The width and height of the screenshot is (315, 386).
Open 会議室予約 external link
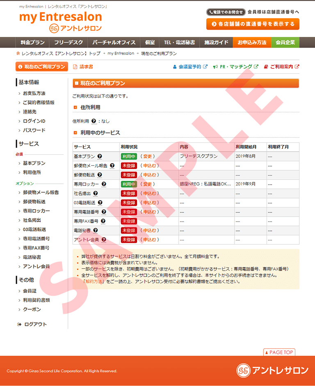[x=190, y=66]
